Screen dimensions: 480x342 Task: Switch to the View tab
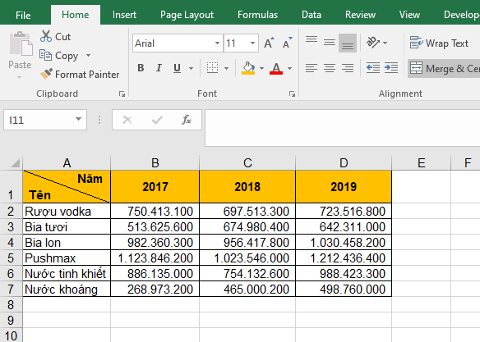(x=409, y=15)
